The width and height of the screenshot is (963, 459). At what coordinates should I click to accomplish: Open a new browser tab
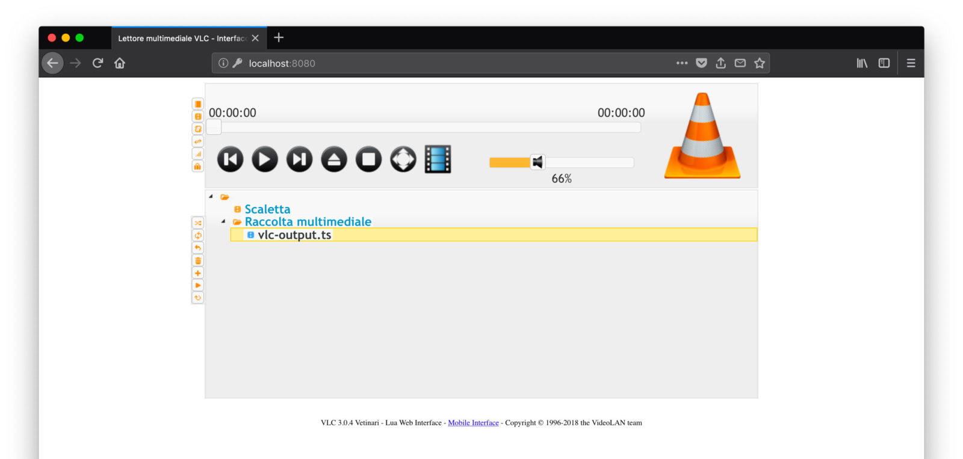(279, 38)
